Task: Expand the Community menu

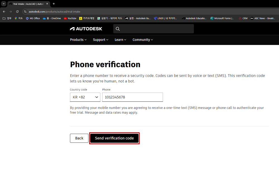Action: tap(143, 40)
